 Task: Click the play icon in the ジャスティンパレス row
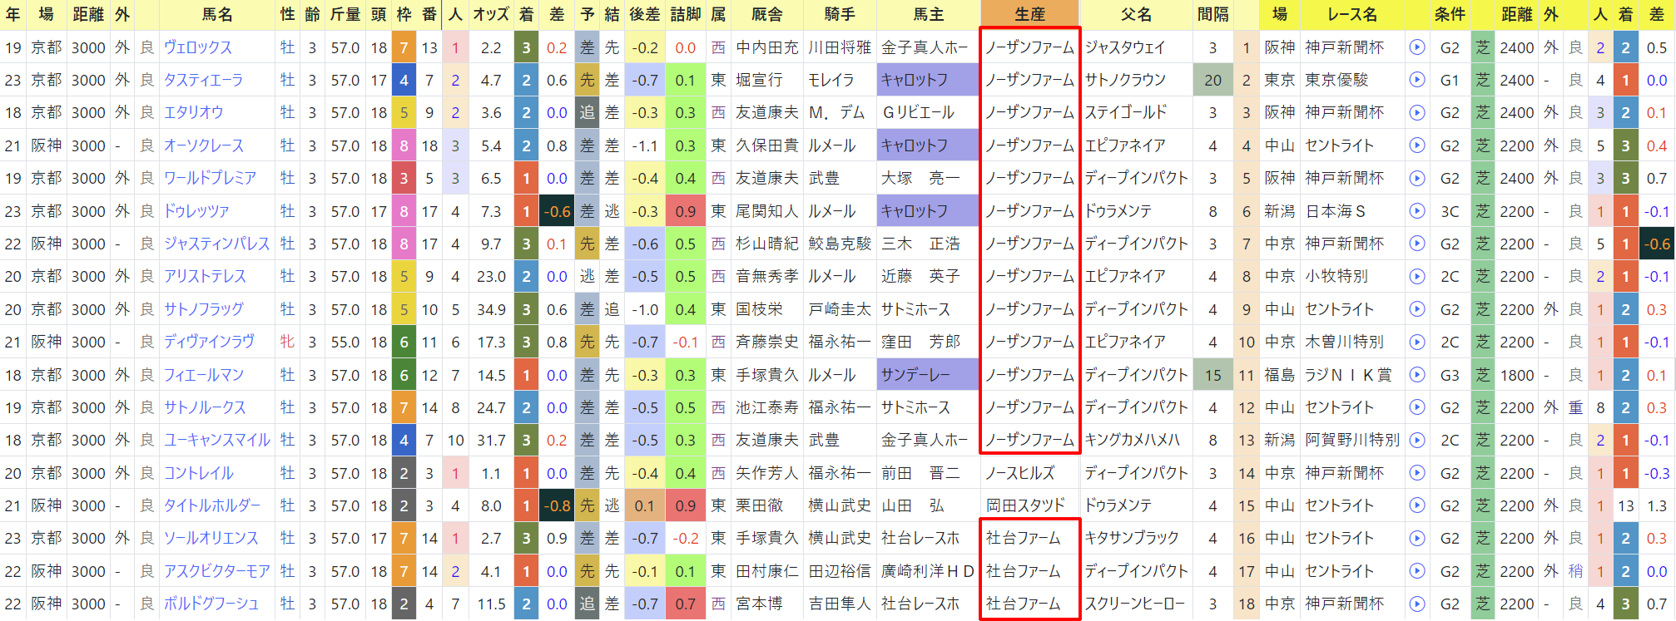[1416, 244]
